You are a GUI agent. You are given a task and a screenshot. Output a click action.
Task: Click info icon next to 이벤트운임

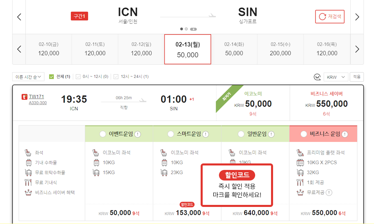coord(138,134)
